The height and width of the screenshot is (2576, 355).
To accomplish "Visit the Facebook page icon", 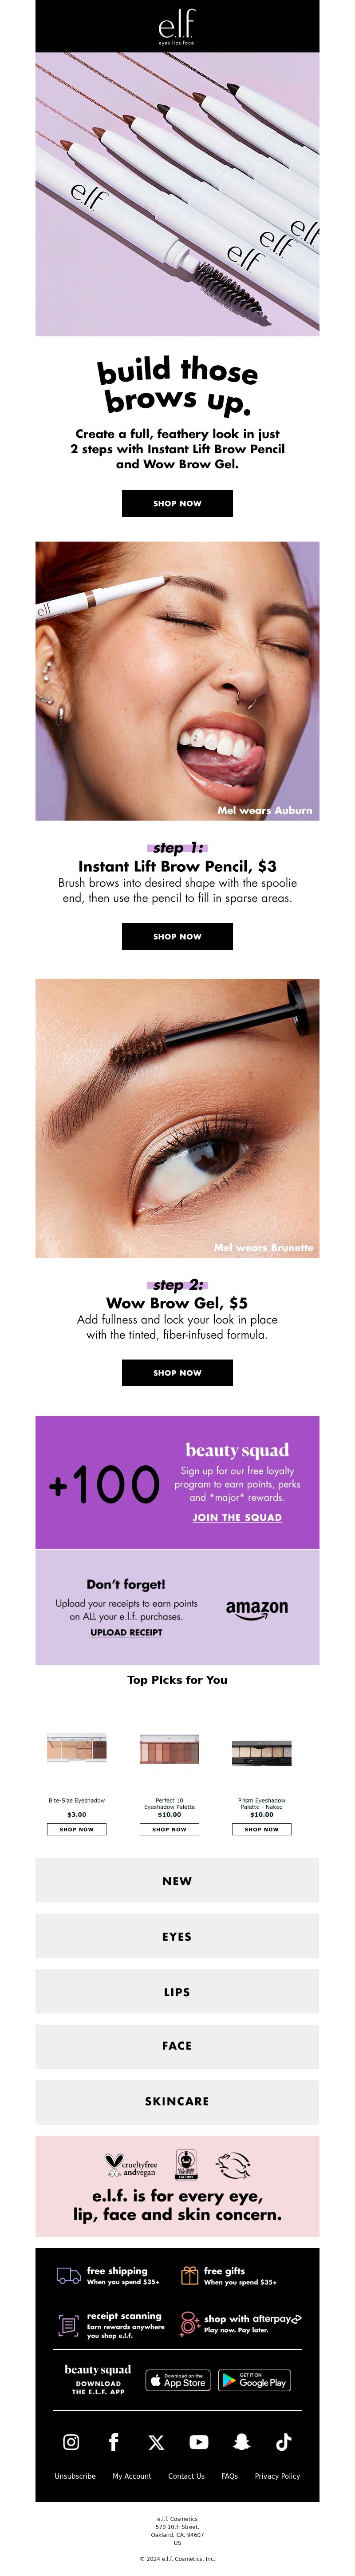I will click(114, 2441).
